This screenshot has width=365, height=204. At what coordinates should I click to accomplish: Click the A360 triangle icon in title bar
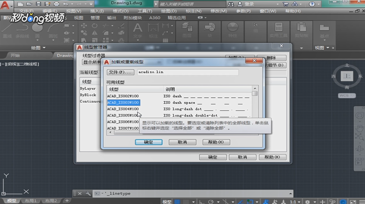(295, 4)
